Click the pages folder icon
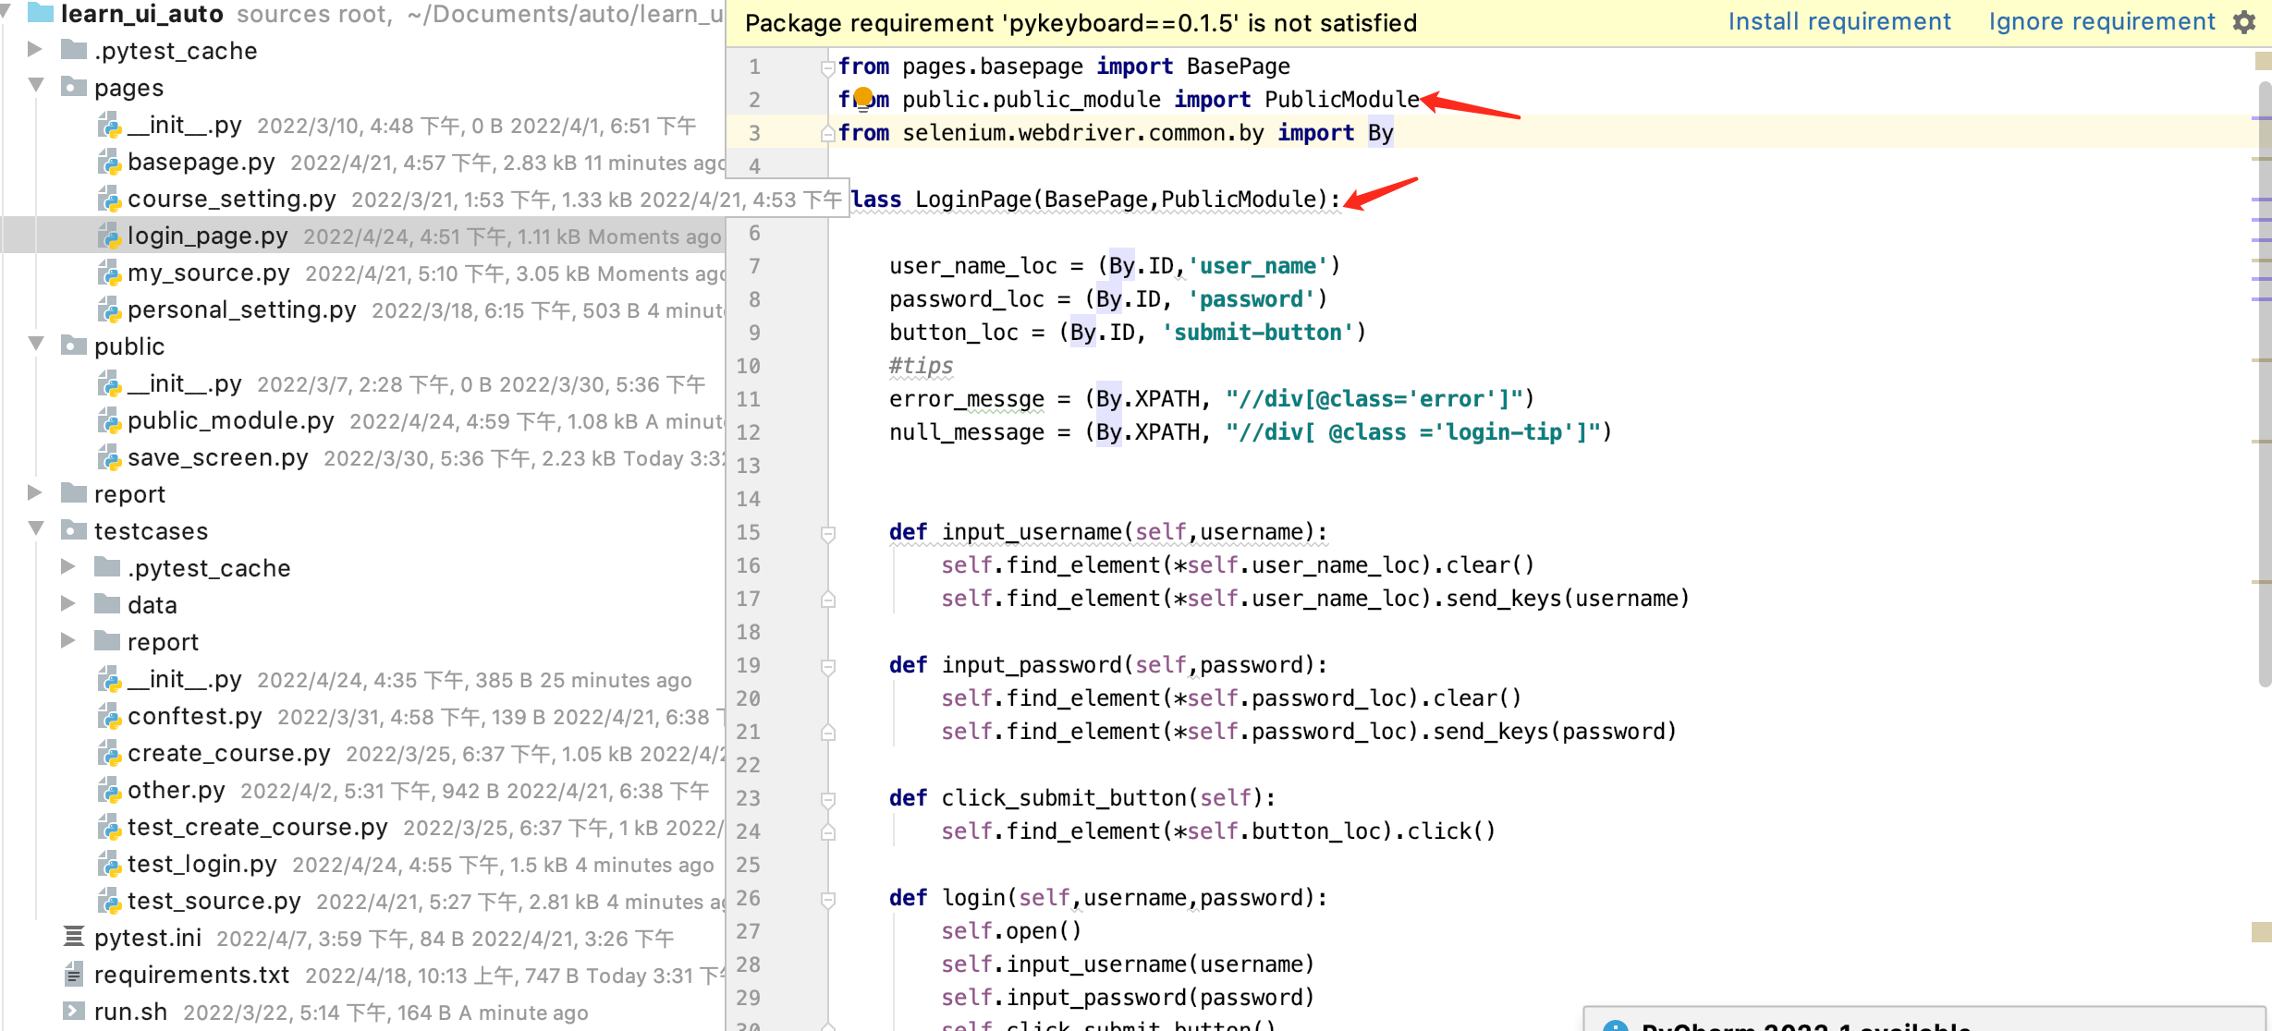 click(x=74, y=87)
